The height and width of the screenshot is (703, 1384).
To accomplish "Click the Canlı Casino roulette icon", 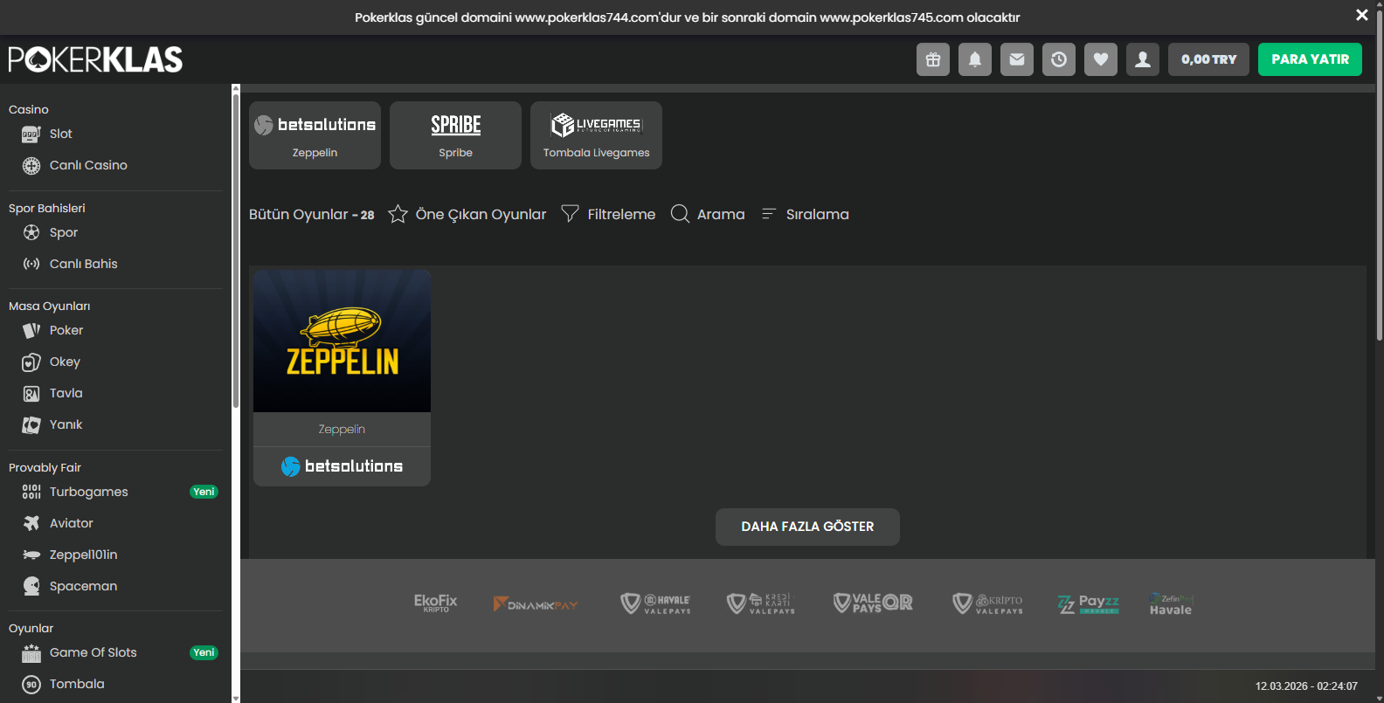I will click(31, 166).
